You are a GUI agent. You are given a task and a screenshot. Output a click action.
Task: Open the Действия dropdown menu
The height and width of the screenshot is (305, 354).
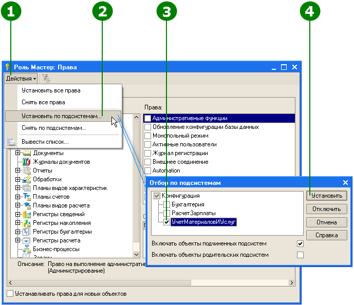click(21, 79)
